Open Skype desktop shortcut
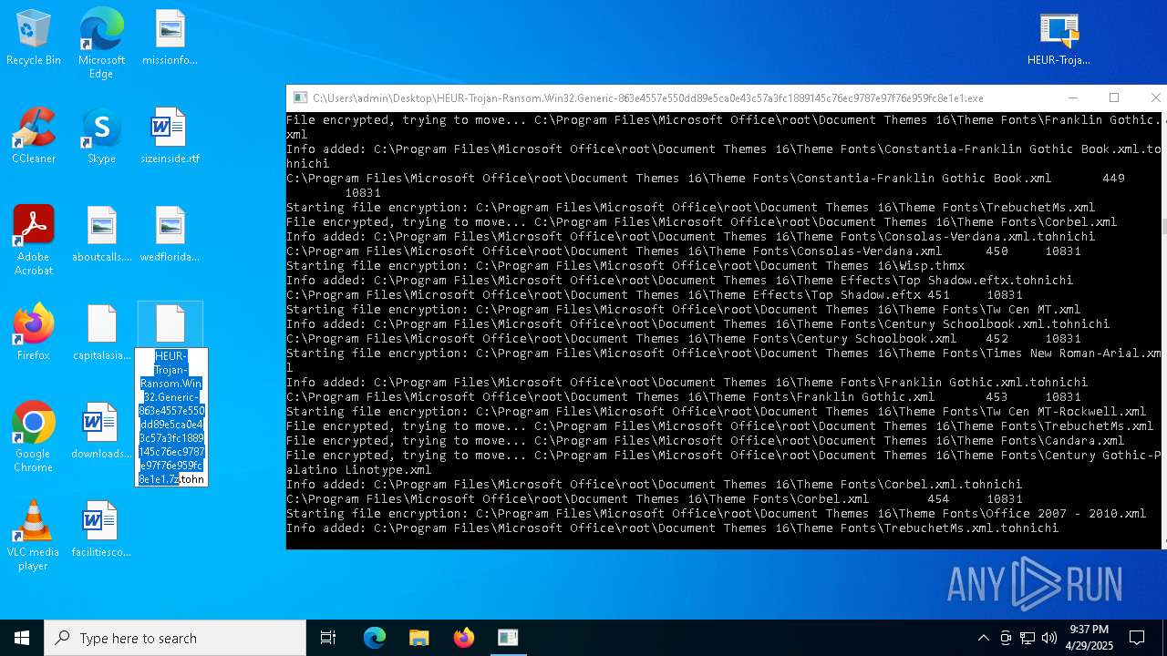This screenshot has width=1167, height=656. pyautogui.click(x=101, y=136)
